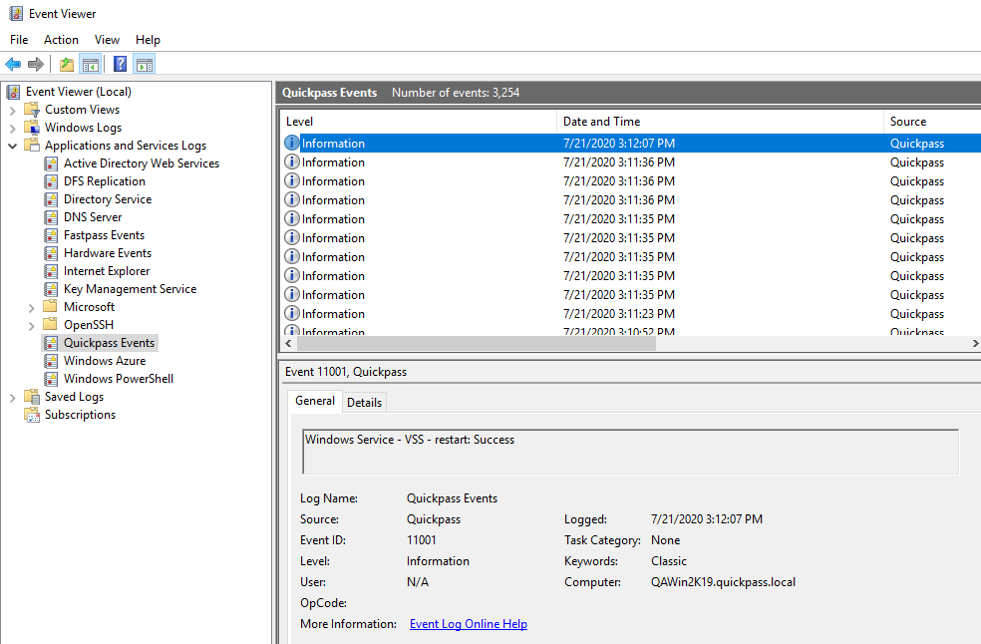Click the Event ID value 11001

[421, 540]
